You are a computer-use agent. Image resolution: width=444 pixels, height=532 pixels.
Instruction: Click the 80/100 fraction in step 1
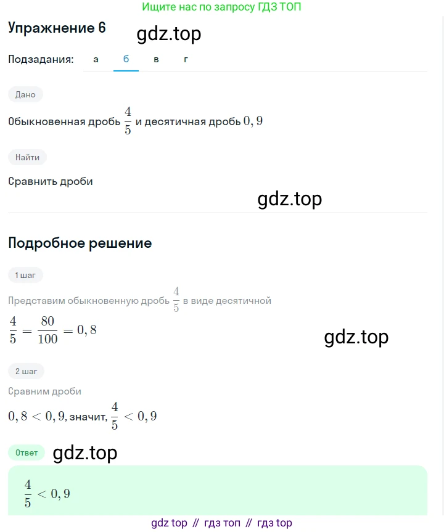click(x=49, y=330)
